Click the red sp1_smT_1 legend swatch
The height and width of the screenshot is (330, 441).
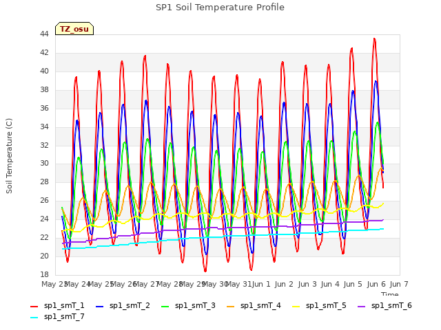tap(34, 307)
